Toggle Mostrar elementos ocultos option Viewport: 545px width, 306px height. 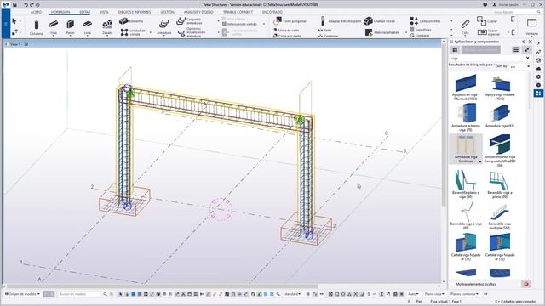tap(475, 284)
